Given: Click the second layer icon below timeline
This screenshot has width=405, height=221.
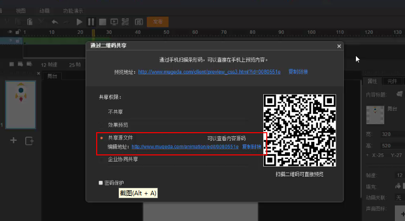Looking at the screenshot, I should coord(20,64).
